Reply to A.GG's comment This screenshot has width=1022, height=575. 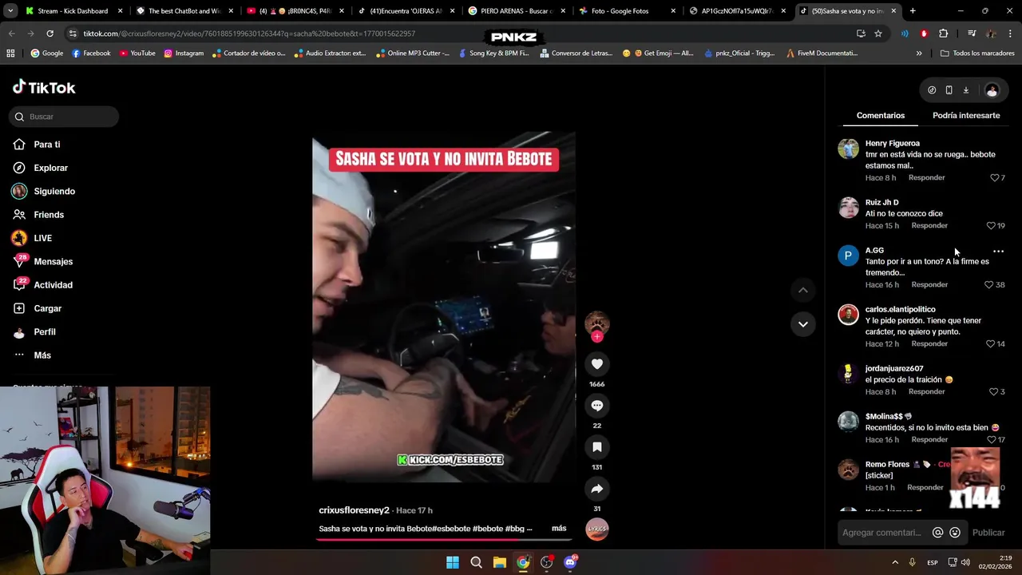click(x=929, y=285)
